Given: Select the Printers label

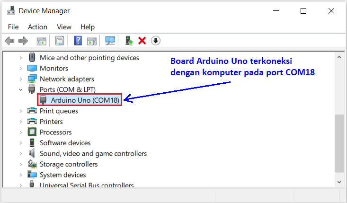Looking at the screenshot, I should click(x=51, y=122).
